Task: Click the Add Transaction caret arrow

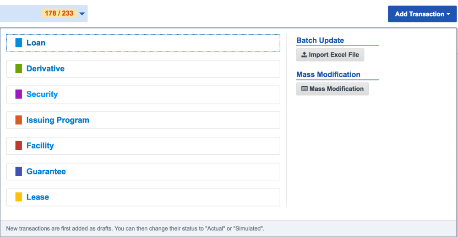Action: click(448, 14)
